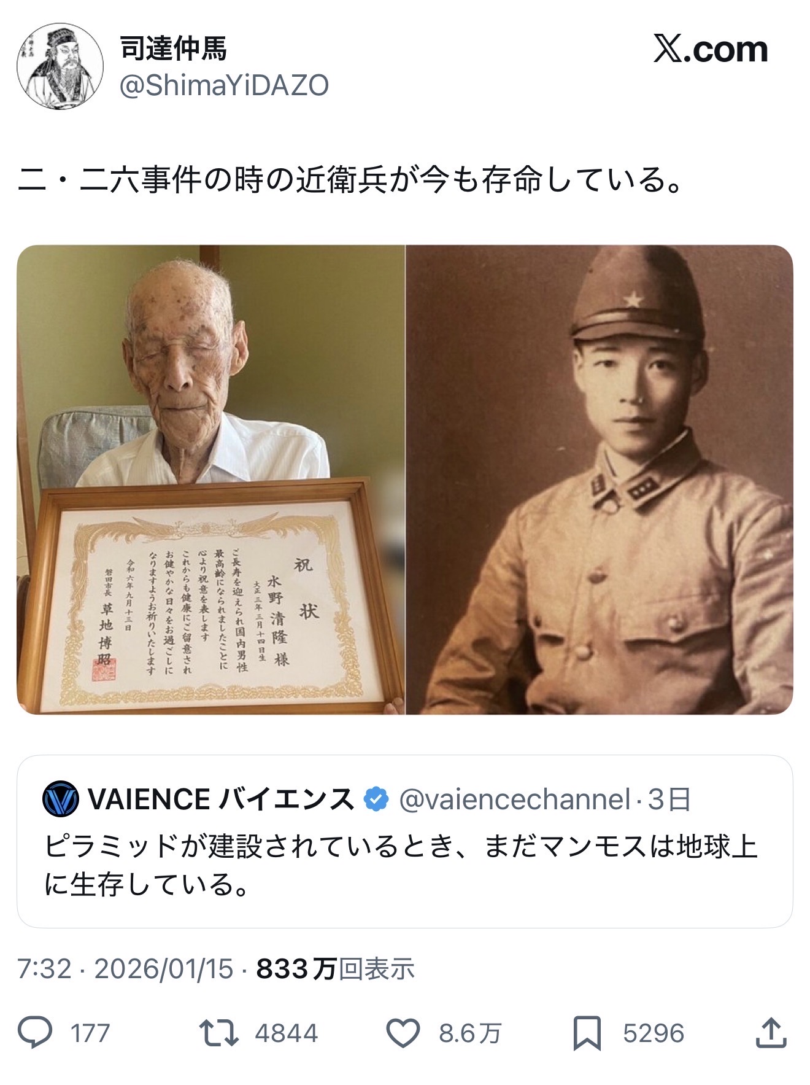Tap the blue verified badge
This screenshot has height=1085, width=810.
click(x=376, y=799)
